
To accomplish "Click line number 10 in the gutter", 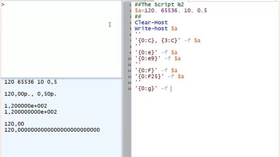I will 129,58.
